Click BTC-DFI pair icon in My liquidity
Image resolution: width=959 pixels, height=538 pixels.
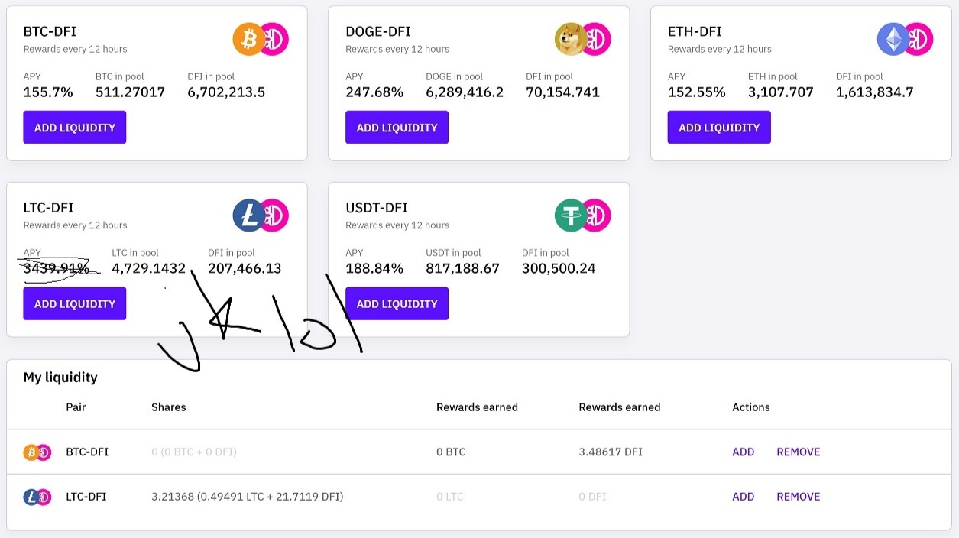coord(37,452)
